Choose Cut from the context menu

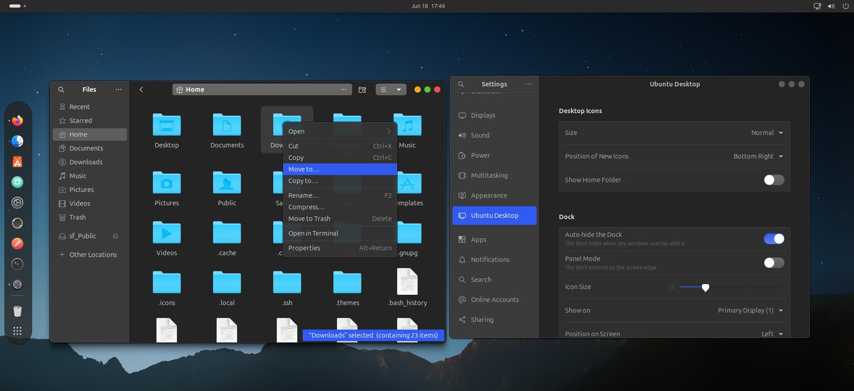(340, 146)
